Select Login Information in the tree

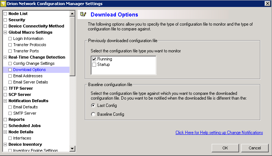pyautogui.click(x=28, y=38)
